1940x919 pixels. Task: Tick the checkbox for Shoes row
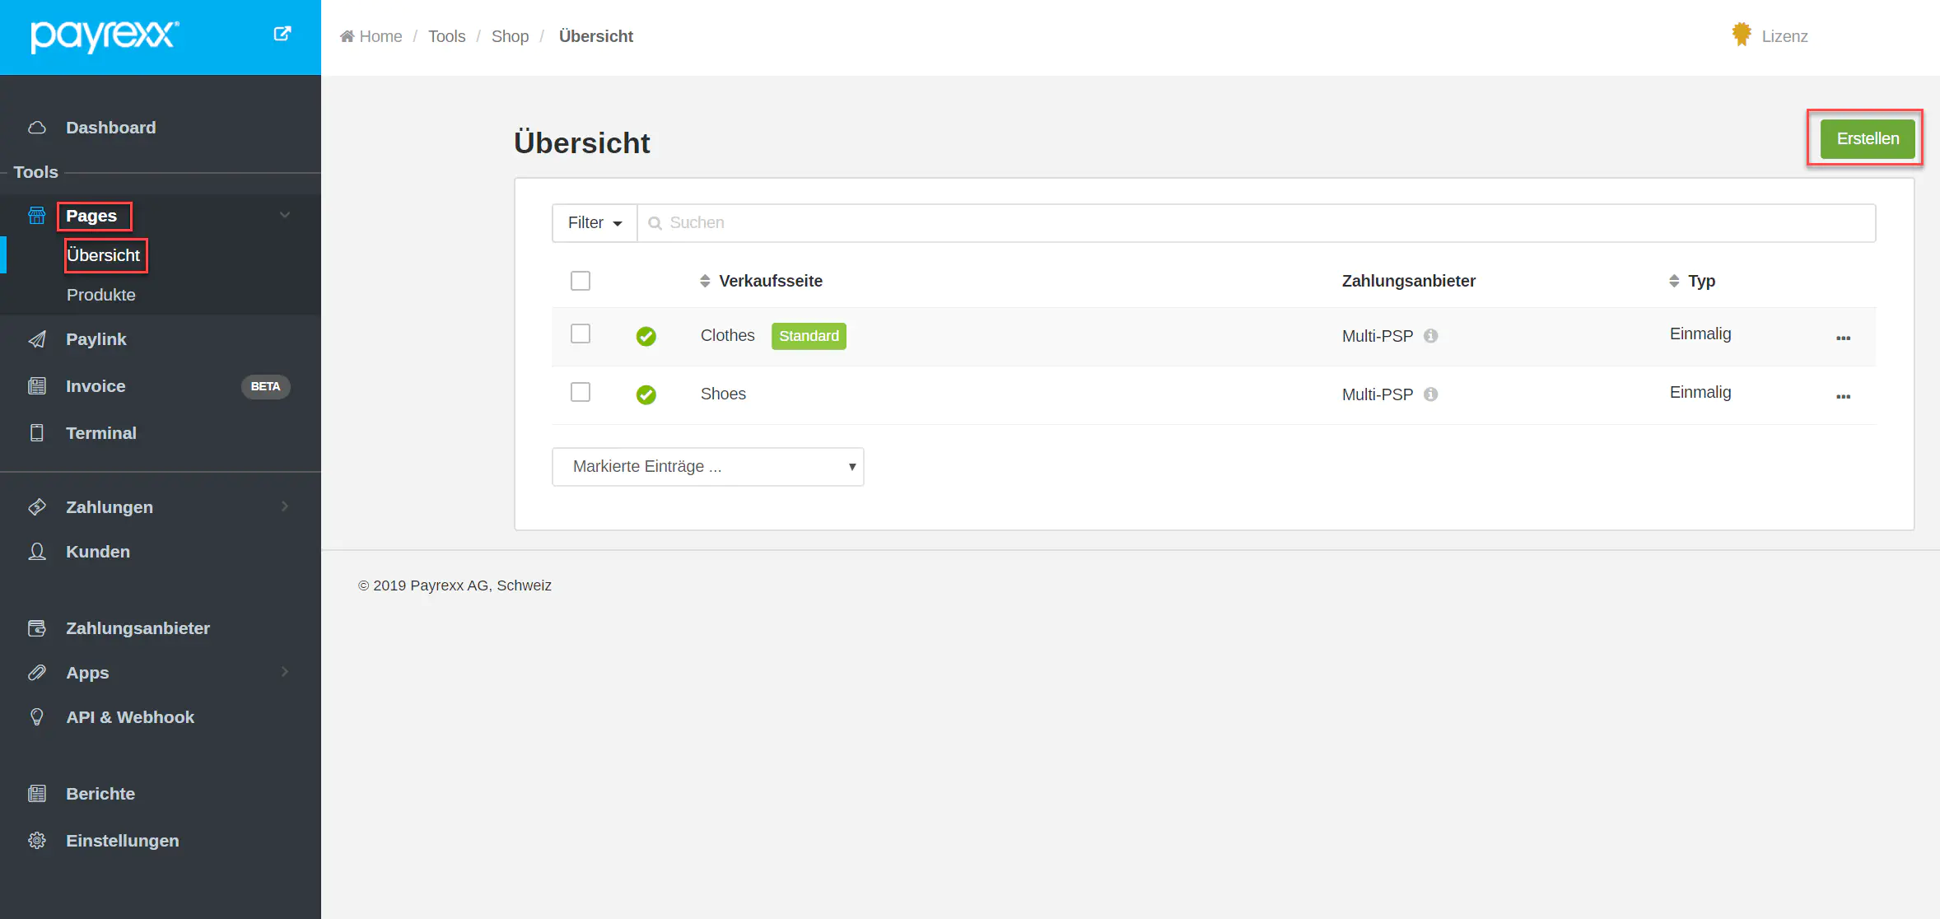click(x=581, y=392)
